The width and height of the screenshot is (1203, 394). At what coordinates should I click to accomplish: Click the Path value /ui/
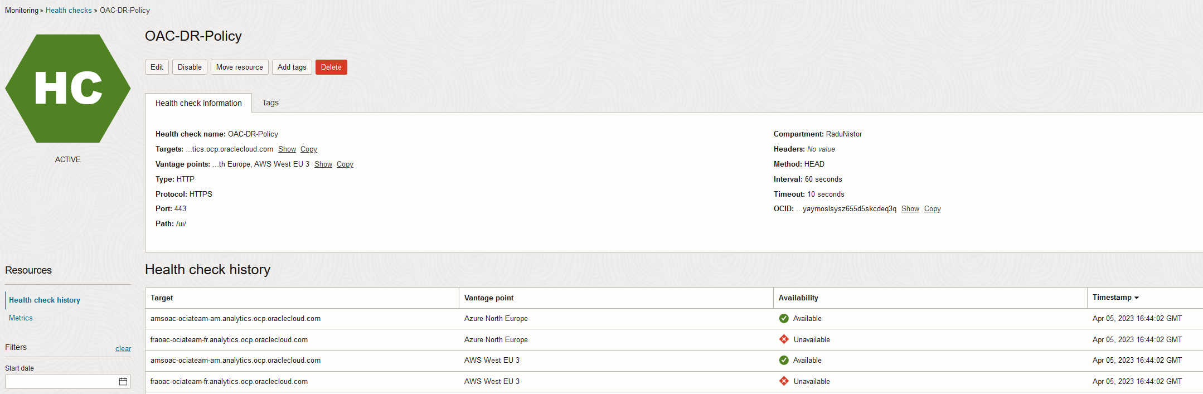coord(181,224)
